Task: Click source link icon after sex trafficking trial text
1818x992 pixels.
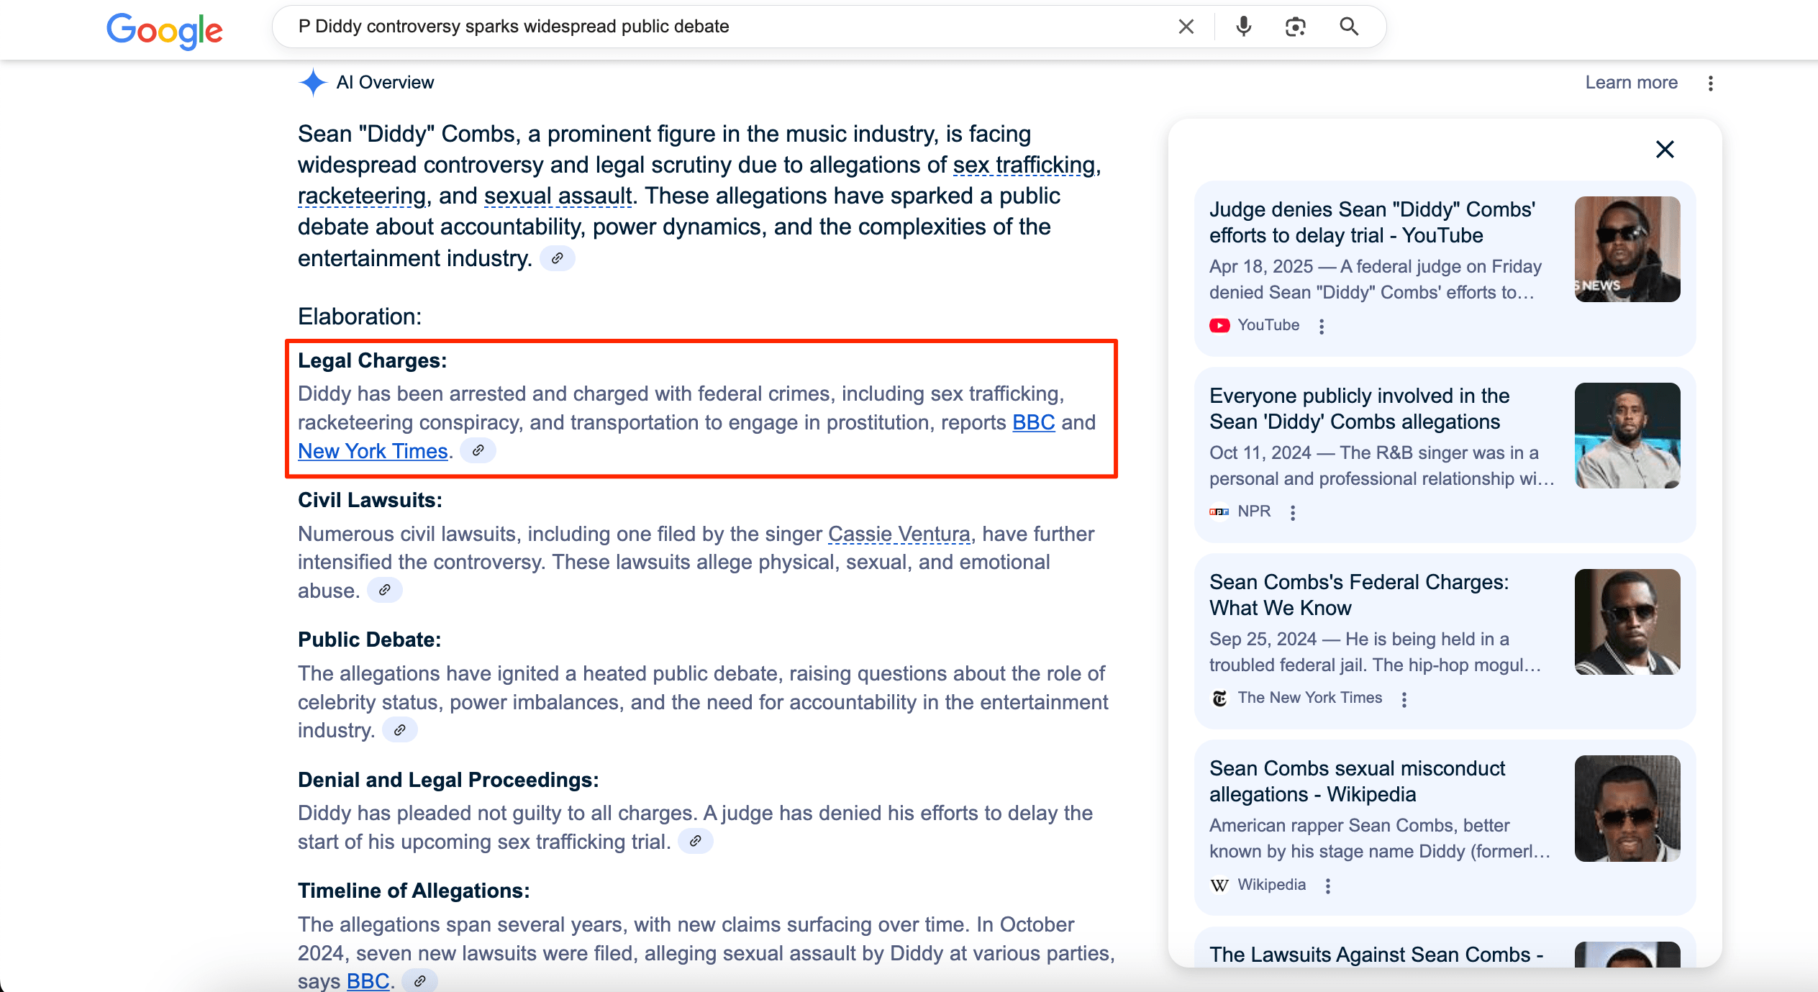Action: point(696,841)
